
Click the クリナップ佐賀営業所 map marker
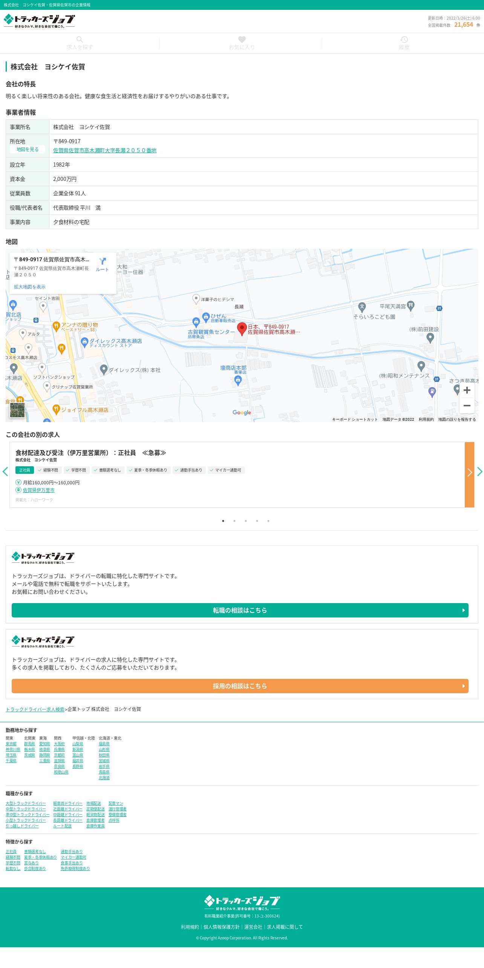pos(47,386)
